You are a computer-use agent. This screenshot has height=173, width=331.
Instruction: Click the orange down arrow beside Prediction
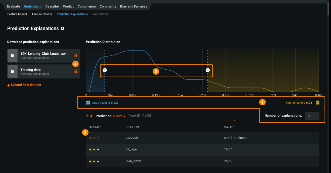[91, 116]
